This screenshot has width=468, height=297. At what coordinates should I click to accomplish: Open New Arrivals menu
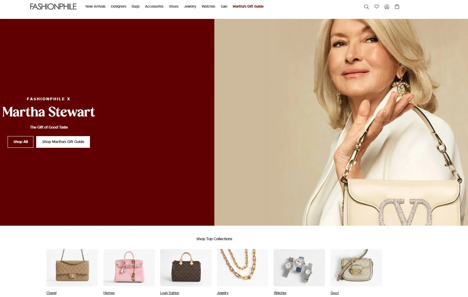pyautogui.click(x=95, y=7)
